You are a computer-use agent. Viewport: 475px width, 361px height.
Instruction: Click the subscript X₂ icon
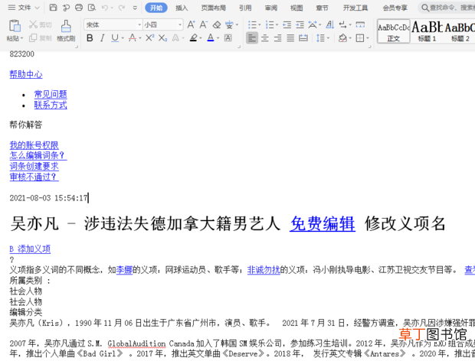[x=162, y=37]
